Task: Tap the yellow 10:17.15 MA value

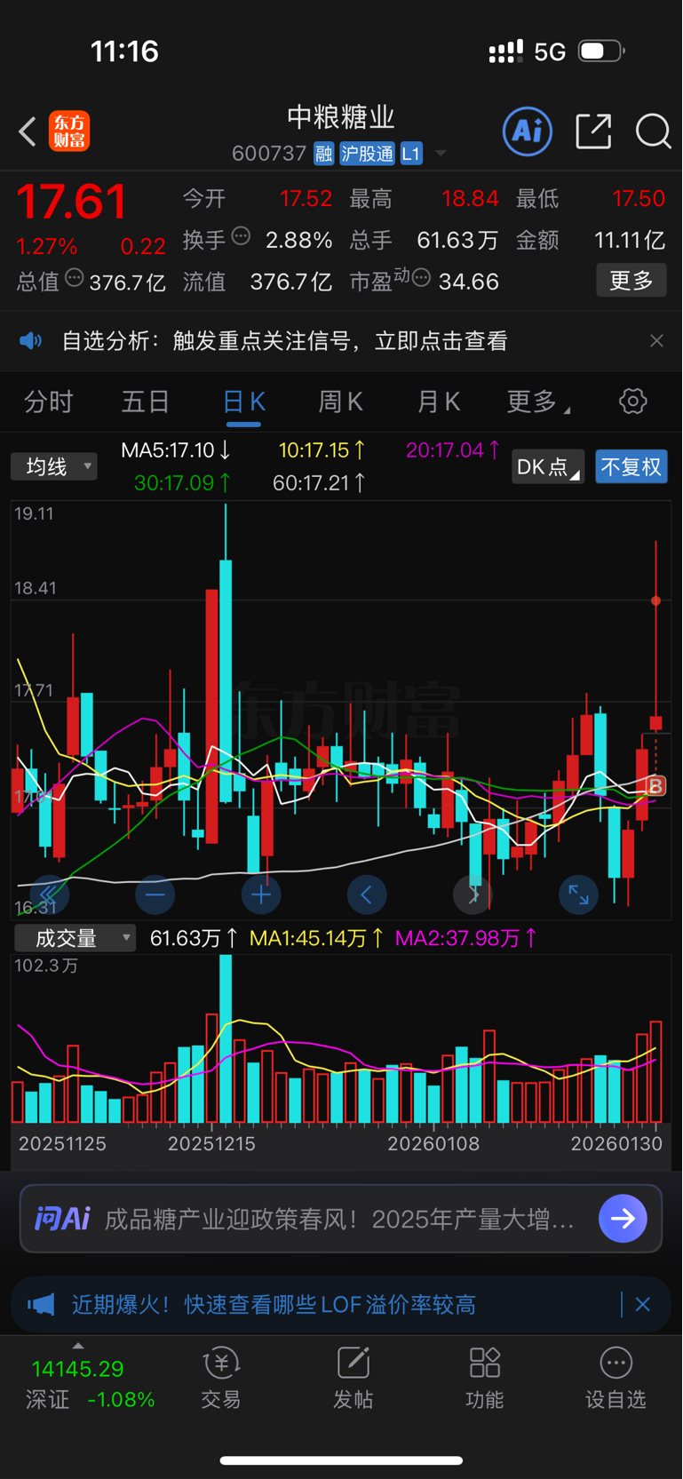Action: click(322, 450)
